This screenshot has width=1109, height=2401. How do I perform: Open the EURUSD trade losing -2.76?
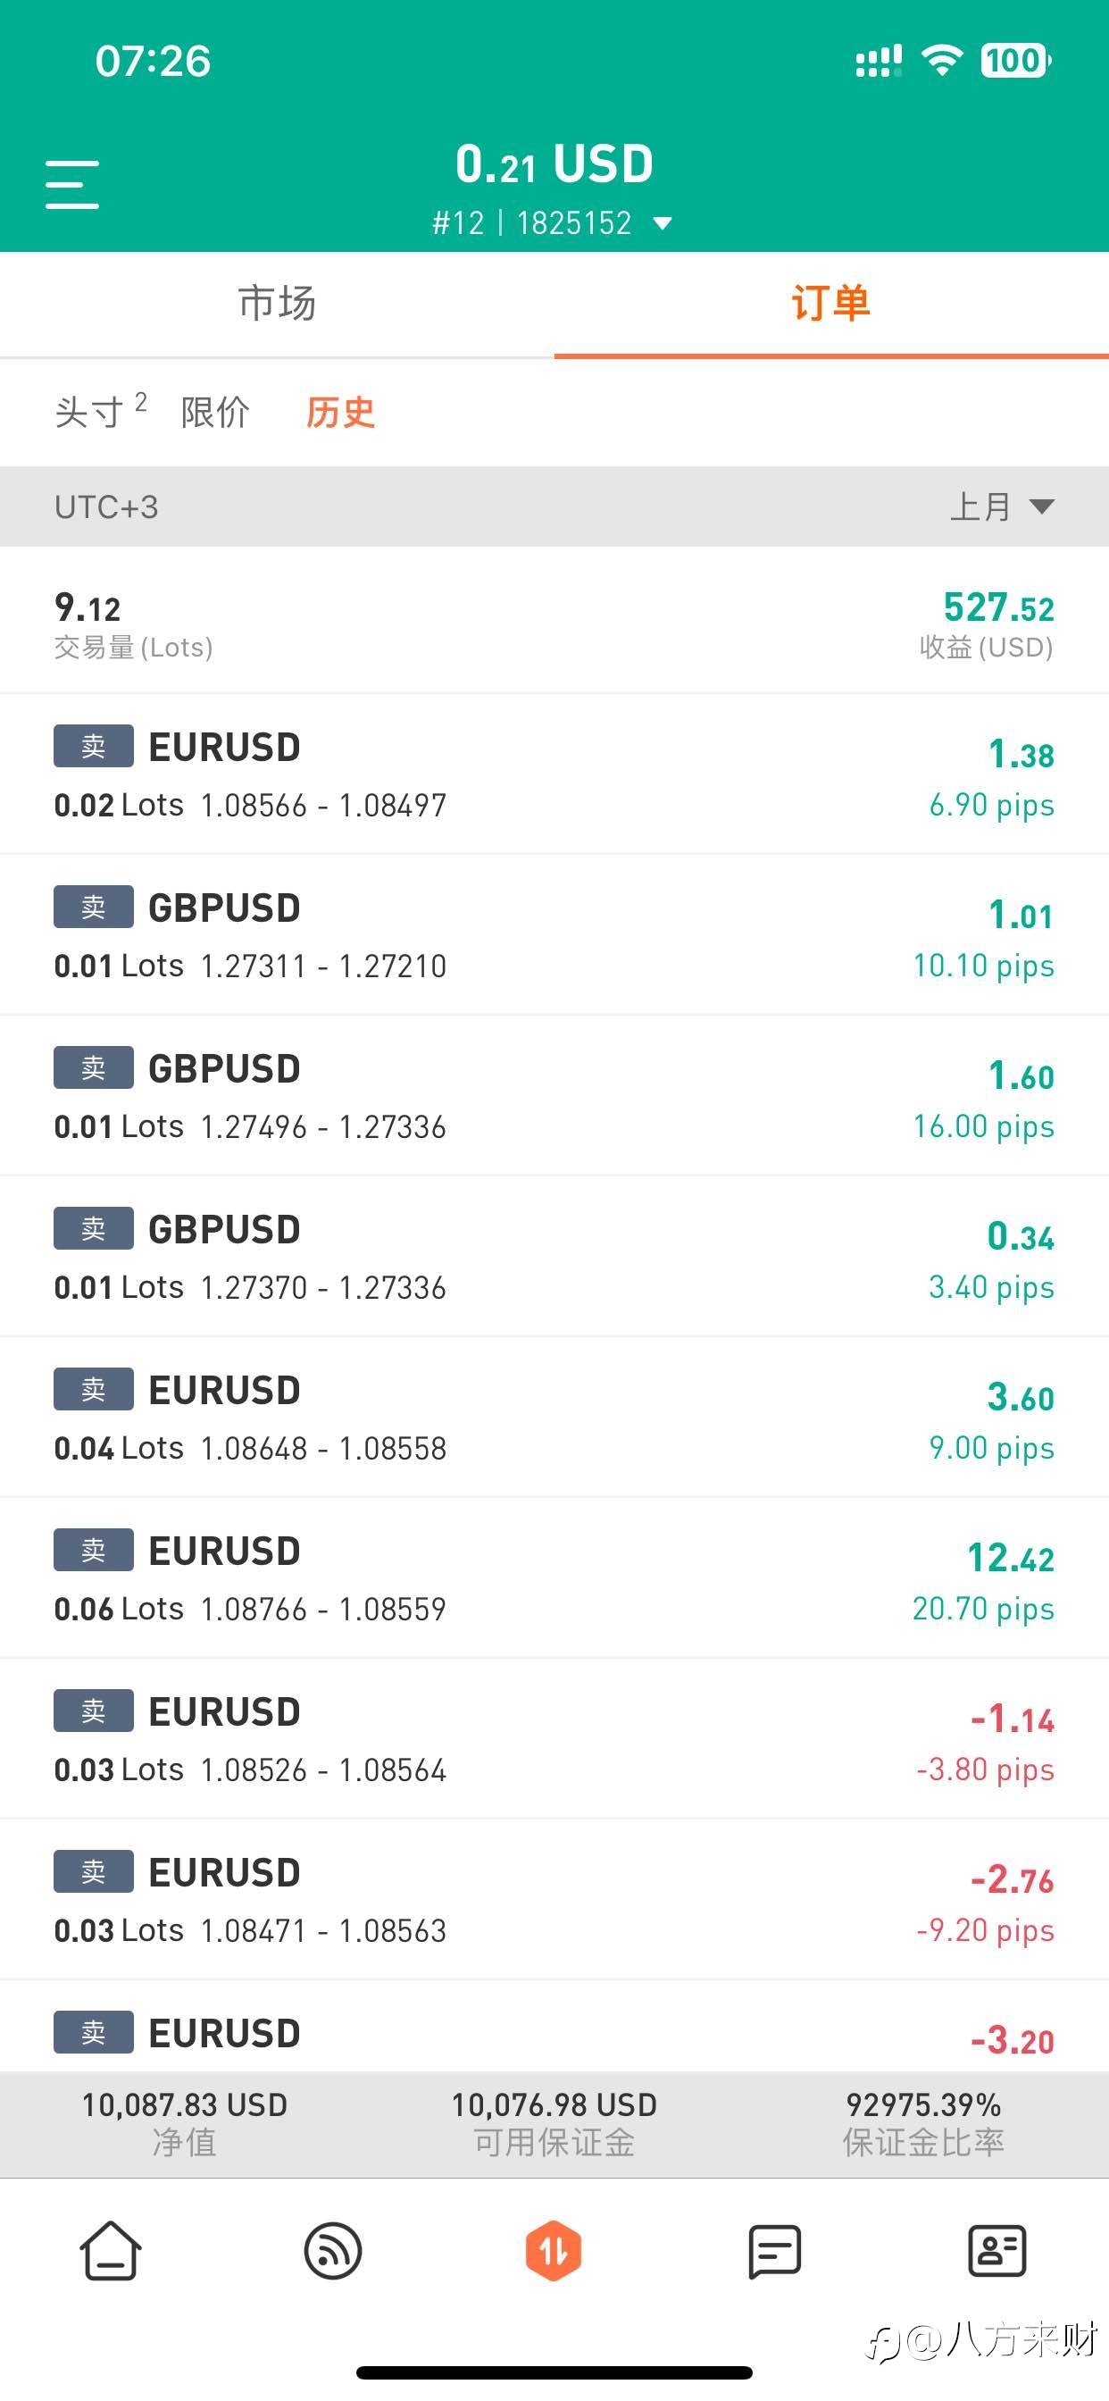[554, 1900]
